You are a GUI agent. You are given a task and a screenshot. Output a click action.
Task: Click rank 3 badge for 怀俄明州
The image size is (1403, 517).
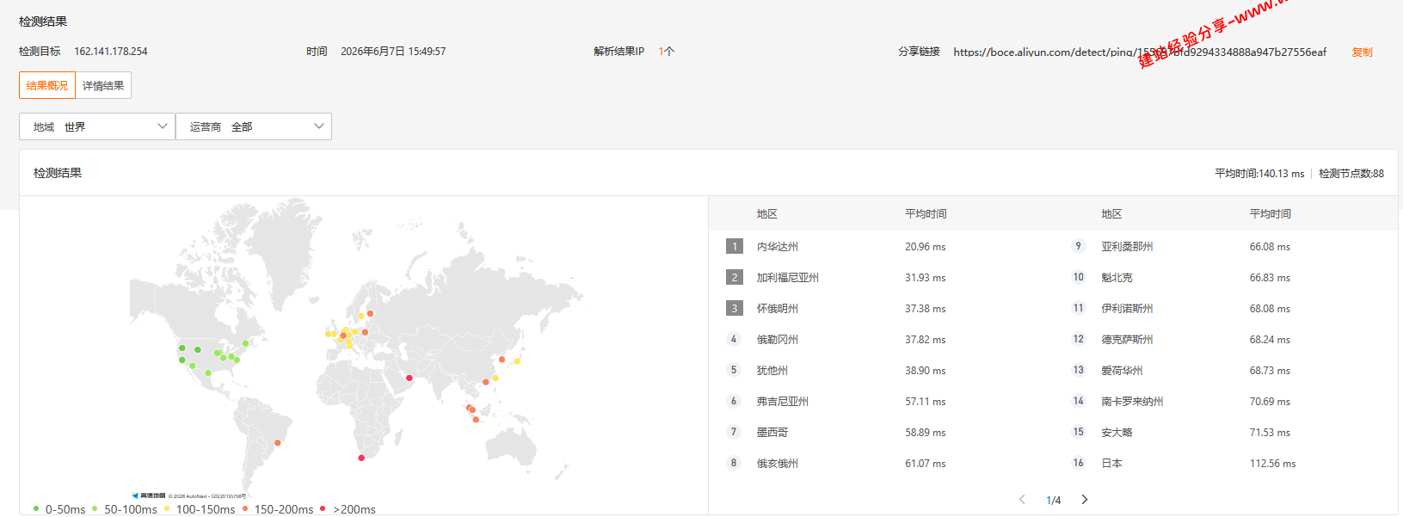click(734, 308)
